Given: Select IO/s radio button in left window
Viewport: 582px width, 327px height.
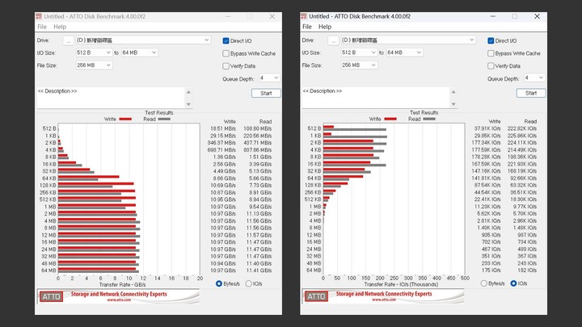Looking at the screenshot, I should [249, 283].
